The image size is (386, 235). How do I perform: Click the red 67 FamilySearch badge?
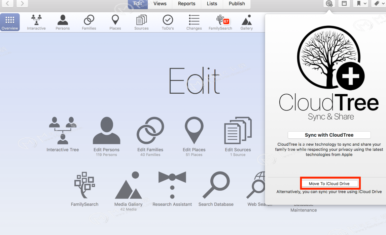pos(226,21)
